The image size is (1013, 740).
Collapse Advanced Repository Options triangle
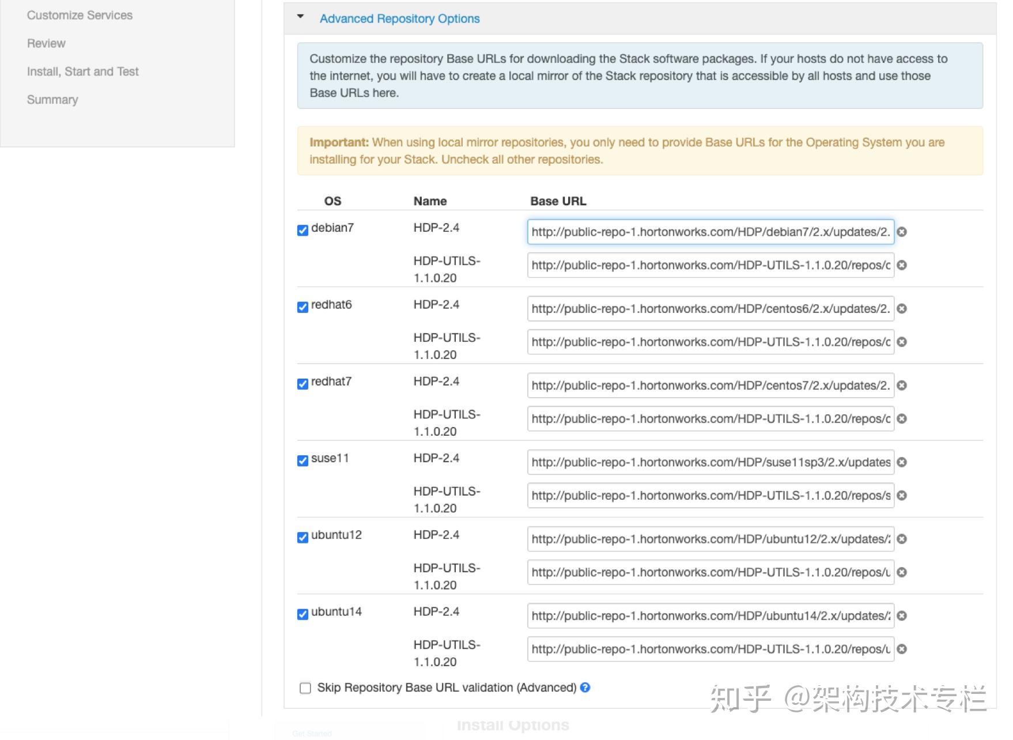300,17
